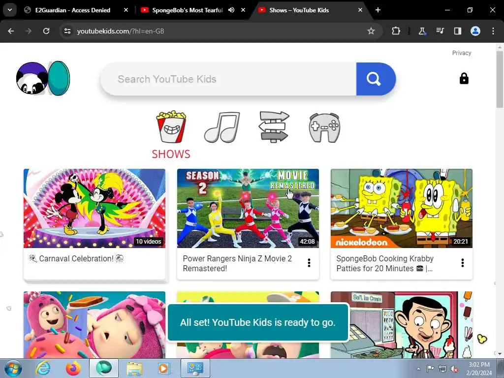Open the Control Panel taskbar window
The height and width of the screenshot is (378, 504).
point(195,368)
